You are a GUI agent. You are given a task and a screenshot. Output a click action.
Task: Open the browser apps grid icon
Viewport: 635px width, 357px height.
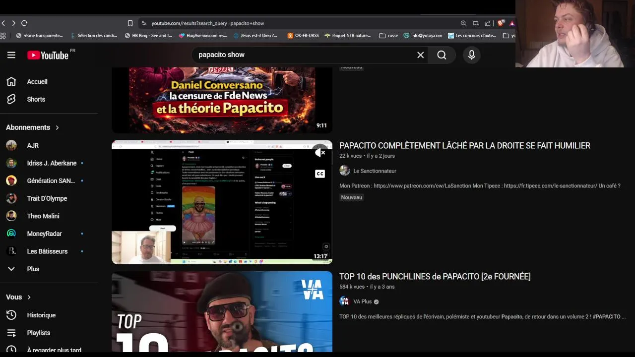coord(3,36)
